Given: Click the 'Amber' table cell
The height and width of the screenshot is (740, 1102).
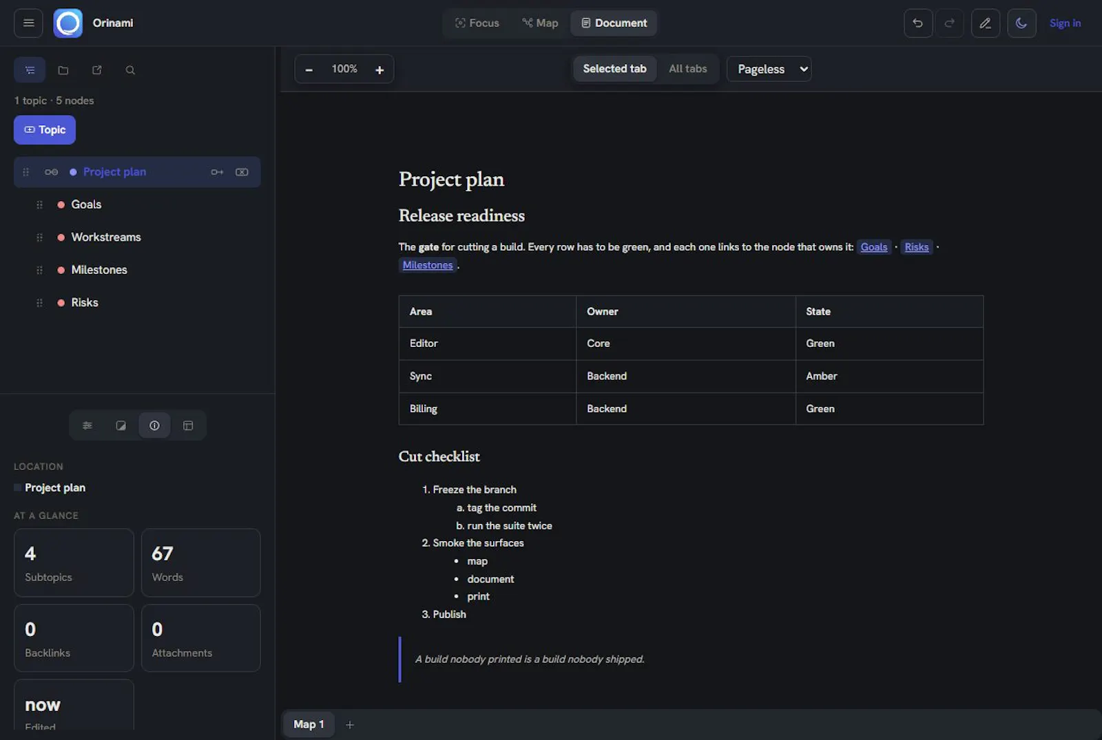Looking at the screenshot, I should (889, 376).
